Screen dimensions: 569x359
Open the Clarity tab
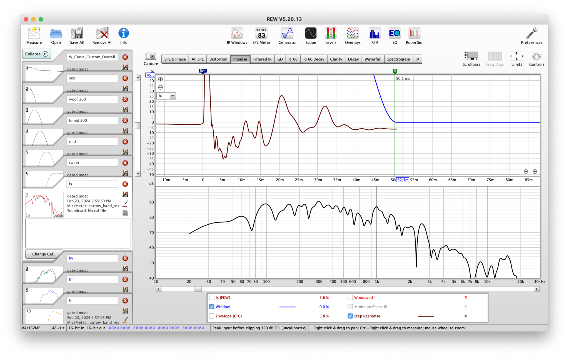click(x=336, y=59)
